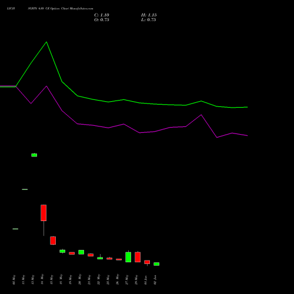The height and width of the screenshot is (294, 294).
Task: Click the last green candlestick above 02 Jun
Action: [156, 264]
